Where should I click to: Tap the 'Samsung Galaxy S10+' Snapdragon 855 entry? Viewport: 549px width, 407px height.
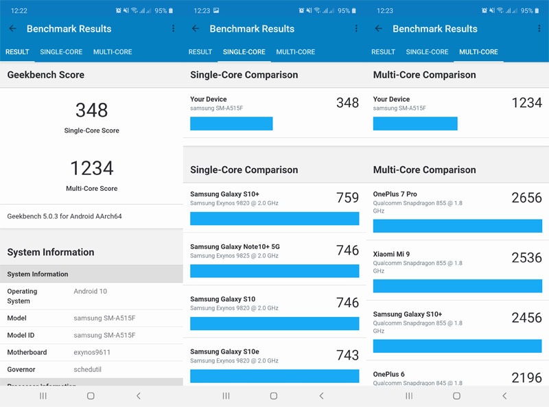tap(408, 314)
